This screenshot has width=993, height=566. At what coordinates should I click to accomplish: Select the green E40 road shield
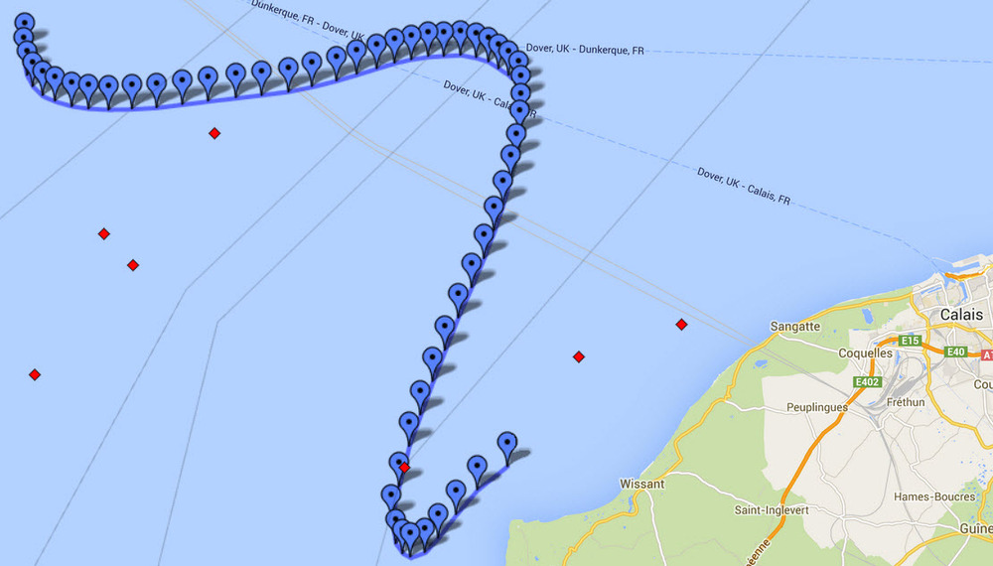pyautogui.click(x=955, y=352)
